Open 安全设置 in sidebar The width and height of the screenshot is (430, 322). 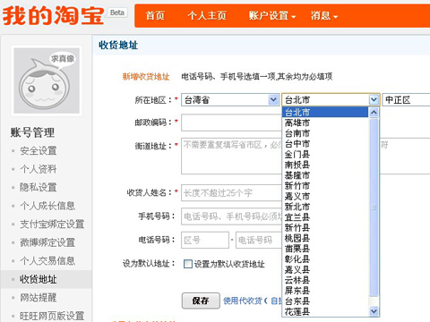(39, 150)
